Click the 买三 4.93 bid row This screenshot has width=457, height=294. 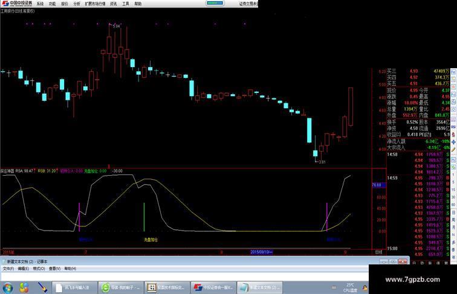[x=418, y=71]
